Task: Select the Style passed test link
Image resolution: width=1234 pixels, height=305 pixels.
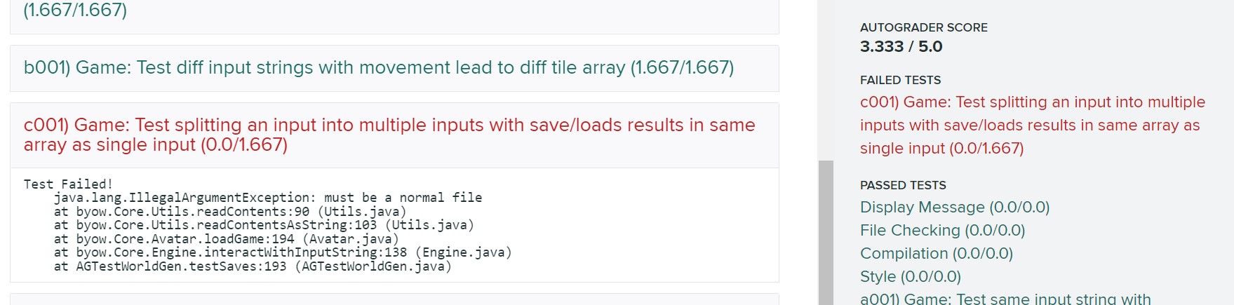Action: pos(910,277)
